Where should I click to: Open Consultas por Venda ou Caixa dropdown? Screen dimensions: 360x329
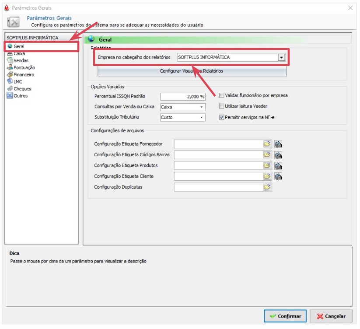coord(201,107)
